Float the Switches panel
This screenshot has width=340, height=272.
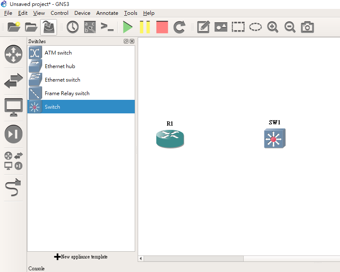click(x=126, y=41)
